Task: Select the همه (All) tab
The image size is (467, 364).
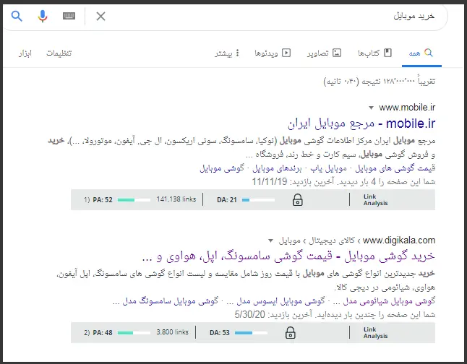Action: (x=421, y=53)
